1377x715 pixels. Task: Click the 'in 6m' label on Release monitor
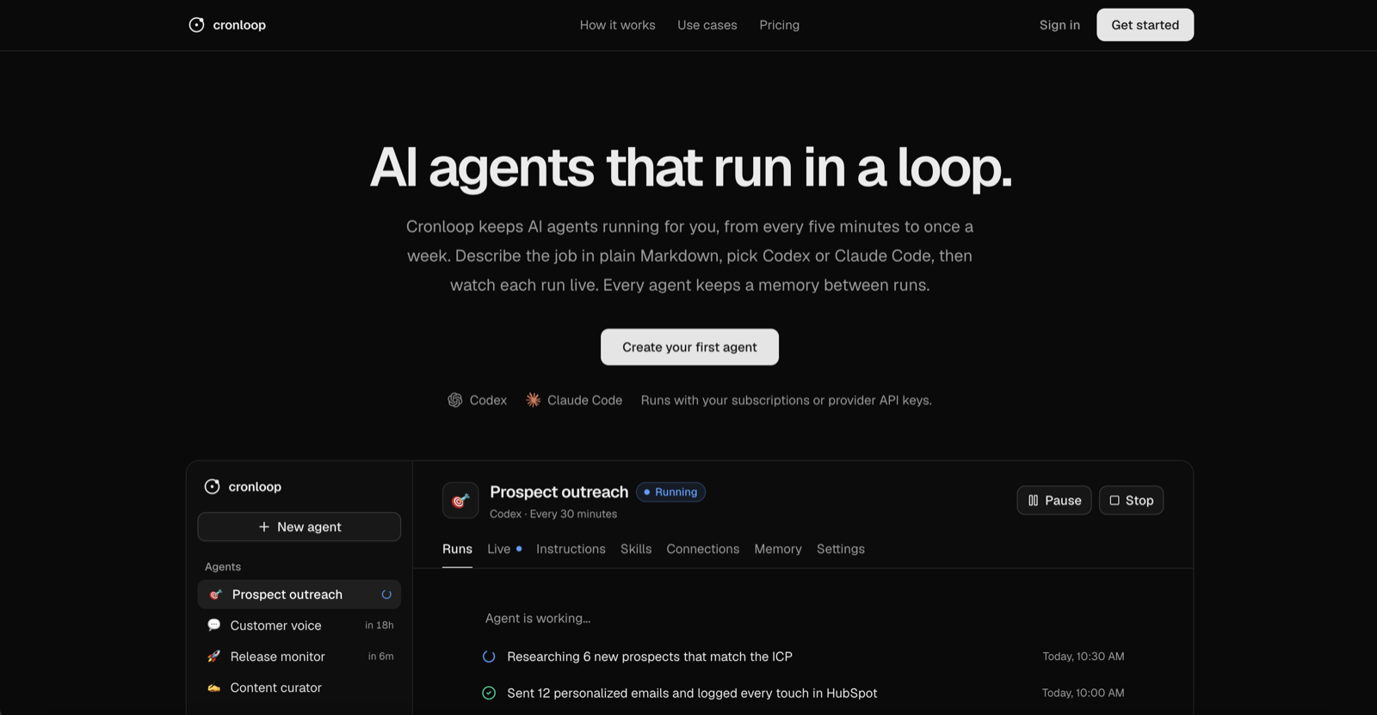point(380,656)
